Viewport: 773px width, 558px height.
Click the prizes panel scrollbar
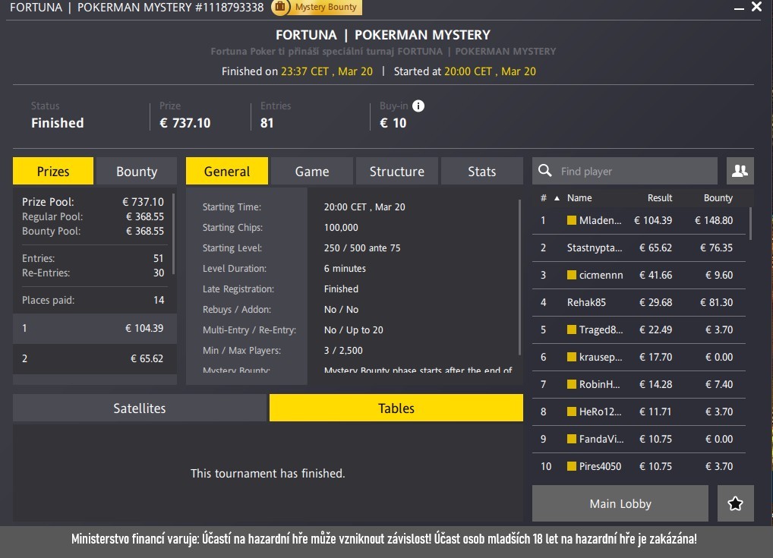pyautogui.click(x=174, y=234)
